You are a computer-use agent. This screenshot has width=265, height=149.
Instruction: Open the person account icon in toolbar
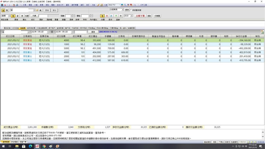(14, 5)
